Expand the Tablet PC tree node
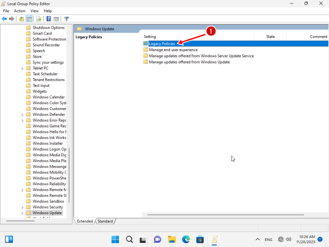Viewport: 329px width, 247px height. (x=22, y=68)
